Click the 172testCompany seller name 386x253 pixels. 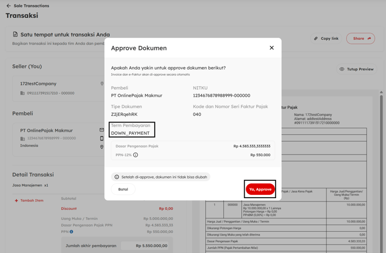[38, 84]
